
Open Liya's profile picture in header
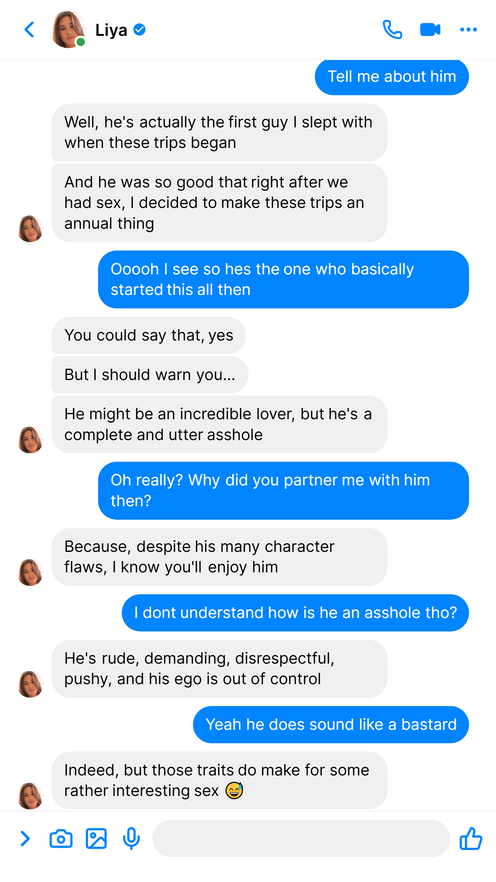point(69,30)
